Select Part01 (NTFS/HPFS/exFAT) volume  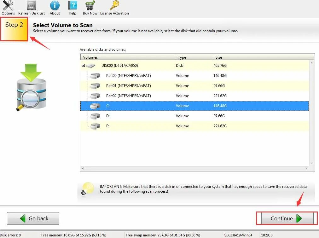click(x=195, y=86)
